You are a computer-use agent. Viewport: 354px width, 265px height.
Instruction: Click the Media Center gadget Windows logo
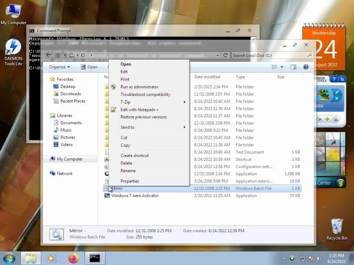pyautogui.click(x=340, y=183)
